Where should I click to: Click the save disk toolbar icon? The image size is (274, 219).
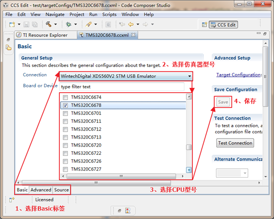(26, 24)
